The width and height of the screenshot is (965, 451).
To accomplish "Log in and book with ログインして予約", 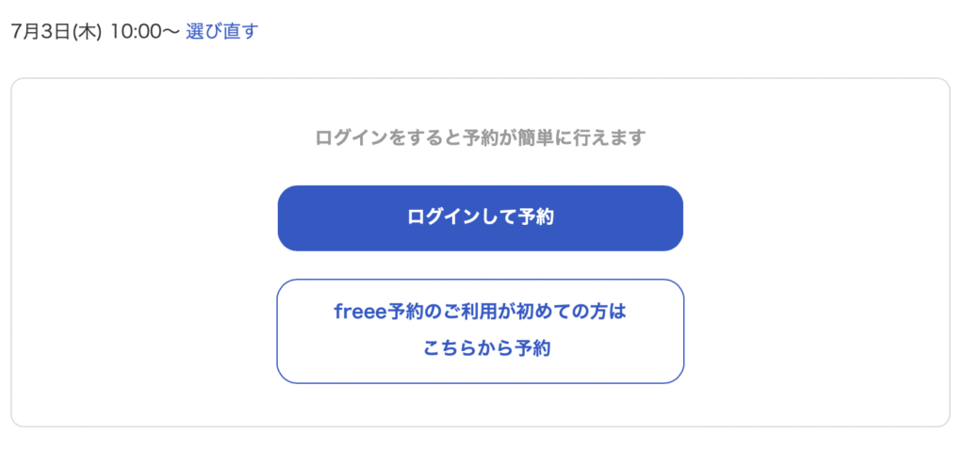I will pos(480,217).
